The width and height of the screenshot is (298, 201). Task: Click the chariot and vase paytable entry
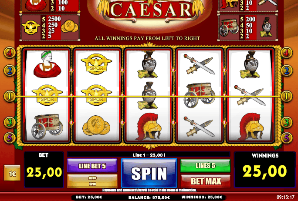coord(248,27)
